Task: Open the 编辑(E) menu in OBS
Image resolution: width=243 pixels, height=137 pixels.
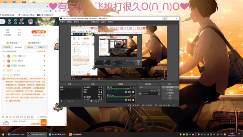Action: (x=69, y=22)
